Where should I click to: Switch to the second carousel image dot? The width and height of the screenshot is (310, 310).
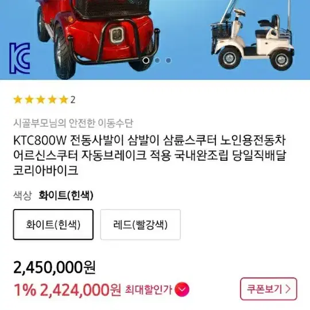(157, 60)
